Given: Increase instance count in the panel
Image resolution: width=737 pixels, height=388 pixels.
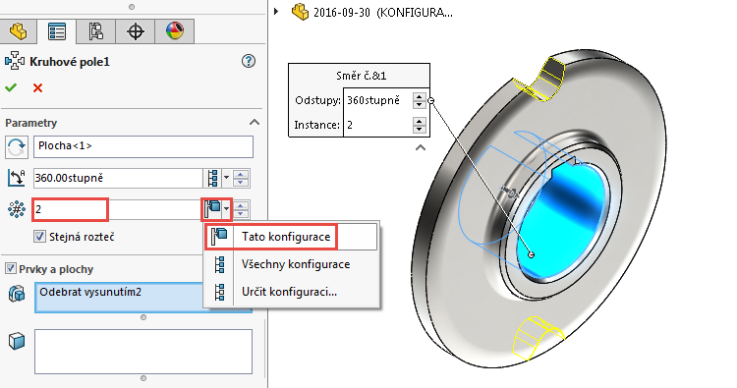Looking at the screenshot, I should coord(241,205).
